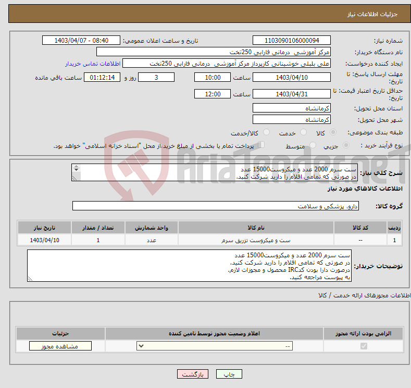Viewport: 411px width, 388px height.
Task: Click the ردیف column header
Action: 394,228
